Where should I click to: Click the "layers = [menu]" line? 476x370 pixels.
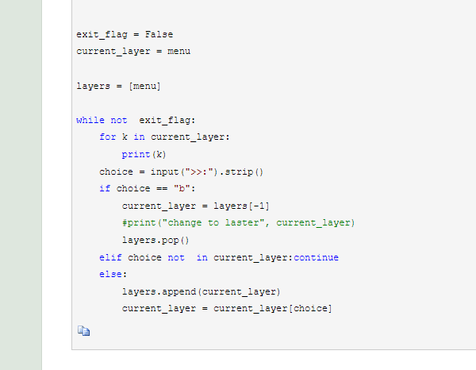point(119,86)
